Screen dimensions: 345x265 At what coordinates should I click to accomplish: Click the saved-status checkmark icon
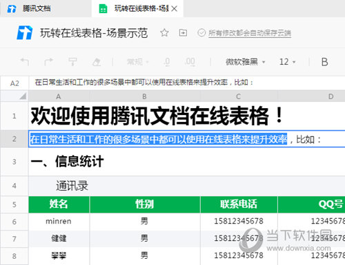201,33
